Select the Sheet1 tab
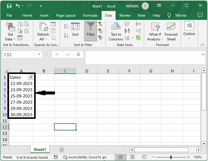Image resolution: width=208 pixels, height=161 pixels. 40,150
